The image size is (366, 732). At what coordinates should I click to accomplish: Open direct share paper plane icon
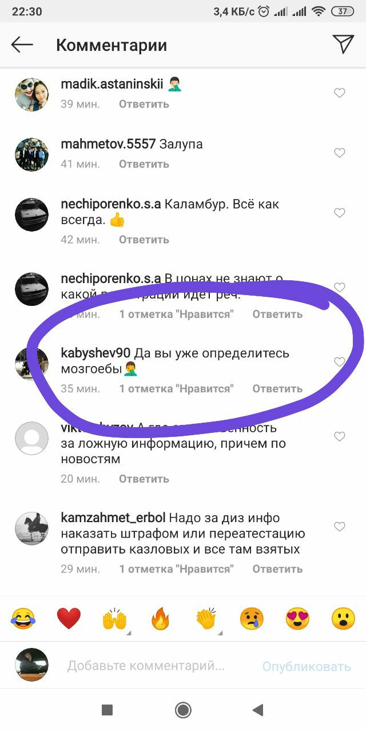(343, 44)
